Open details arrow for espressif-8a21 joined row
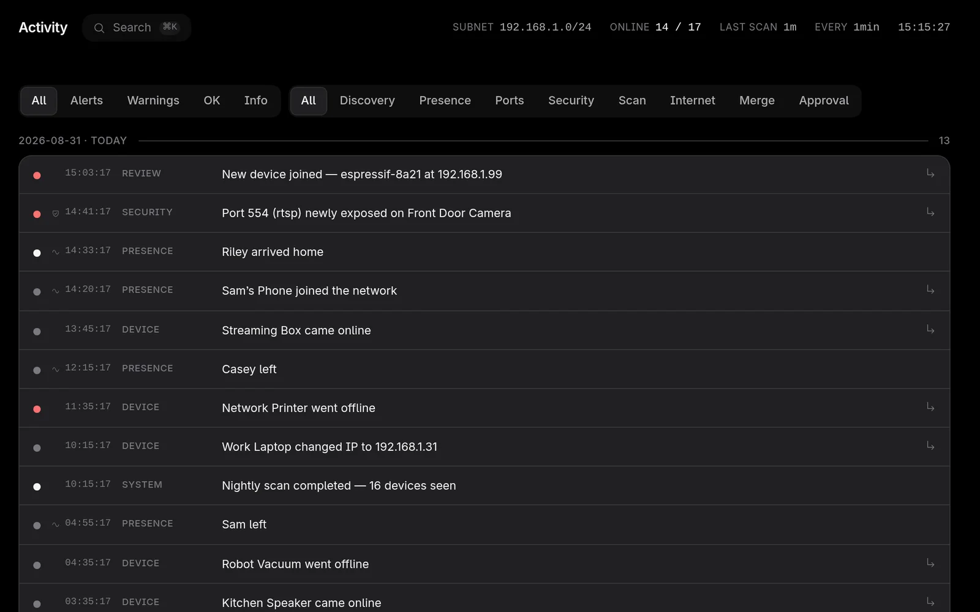The height and width of the screenshot is (612, 980). 930,174
